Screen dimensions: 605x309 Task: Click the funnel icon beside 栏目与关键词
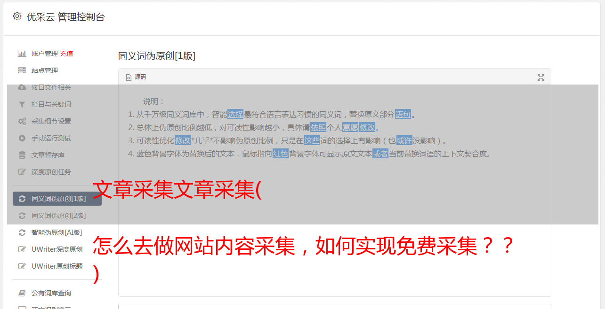tap(22, 104)
